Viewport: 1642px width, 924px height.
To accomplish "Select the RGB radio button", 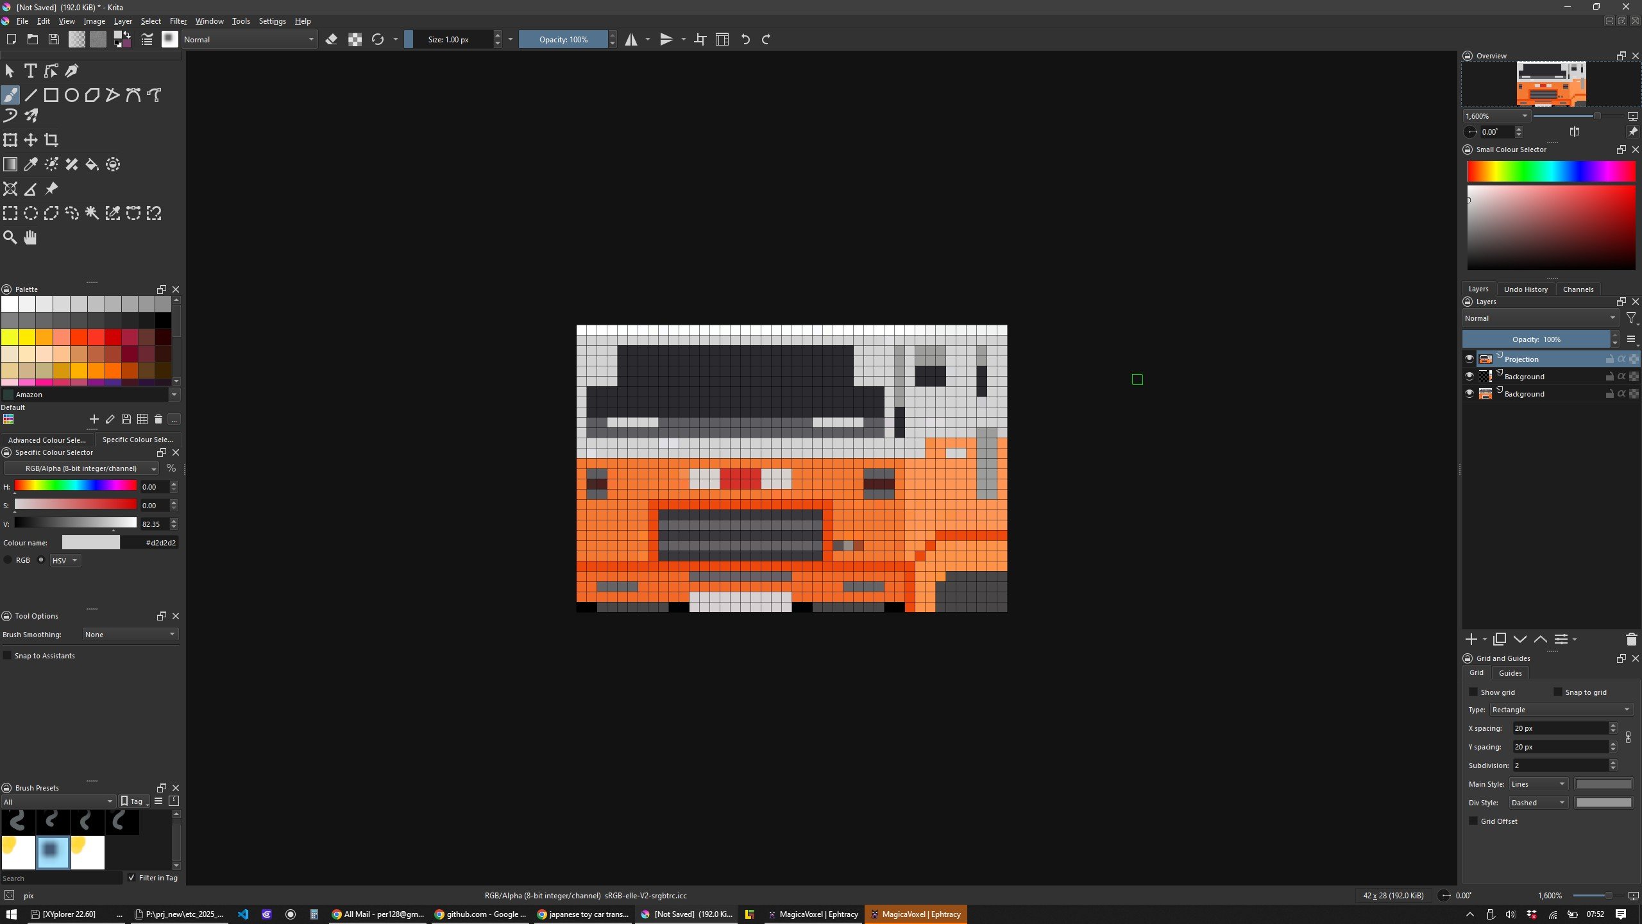I will [8, 560].
